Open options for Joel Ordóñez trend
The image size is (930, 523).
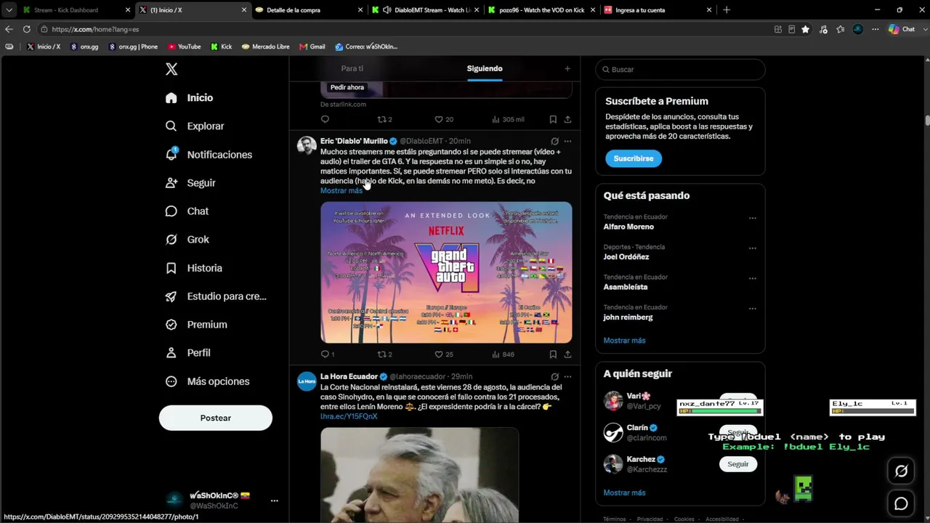[x=753, y=248]
